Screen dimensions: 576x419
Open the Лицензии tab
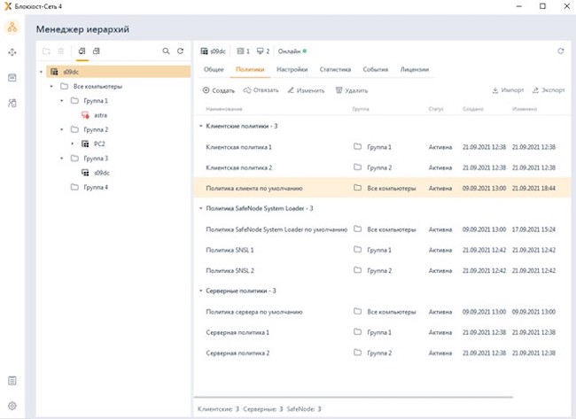click(x=415, y=68)
